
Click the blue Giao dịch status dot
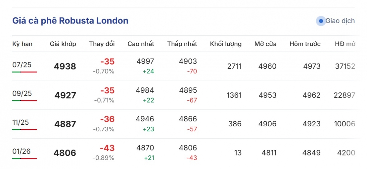[x=321, y=21]
